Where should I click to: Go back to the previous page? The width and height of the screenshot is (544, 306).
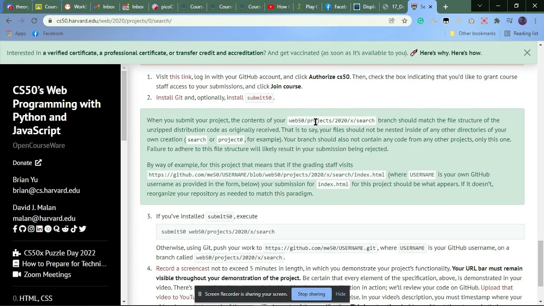[9, 21]
